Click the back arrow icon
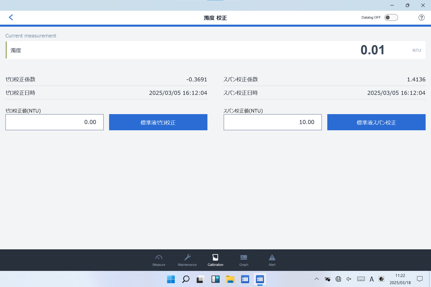431x287 pixels. [x=11, y=17]
